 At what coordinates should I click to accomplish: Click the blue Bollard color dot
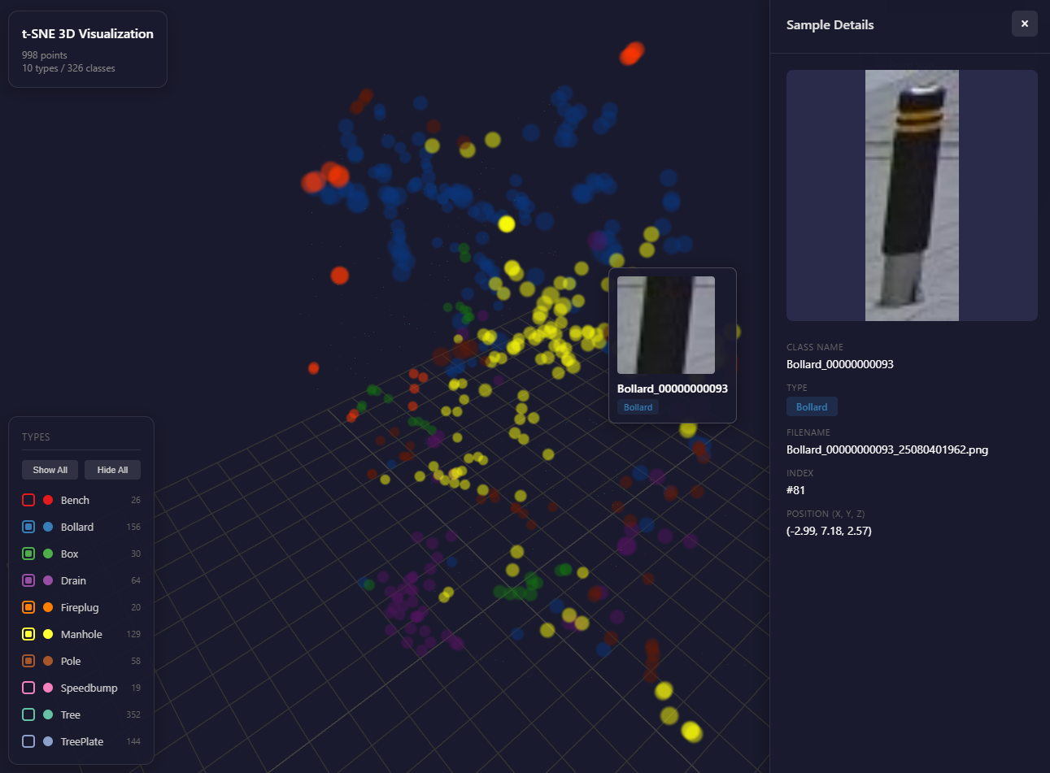(48, 527)
